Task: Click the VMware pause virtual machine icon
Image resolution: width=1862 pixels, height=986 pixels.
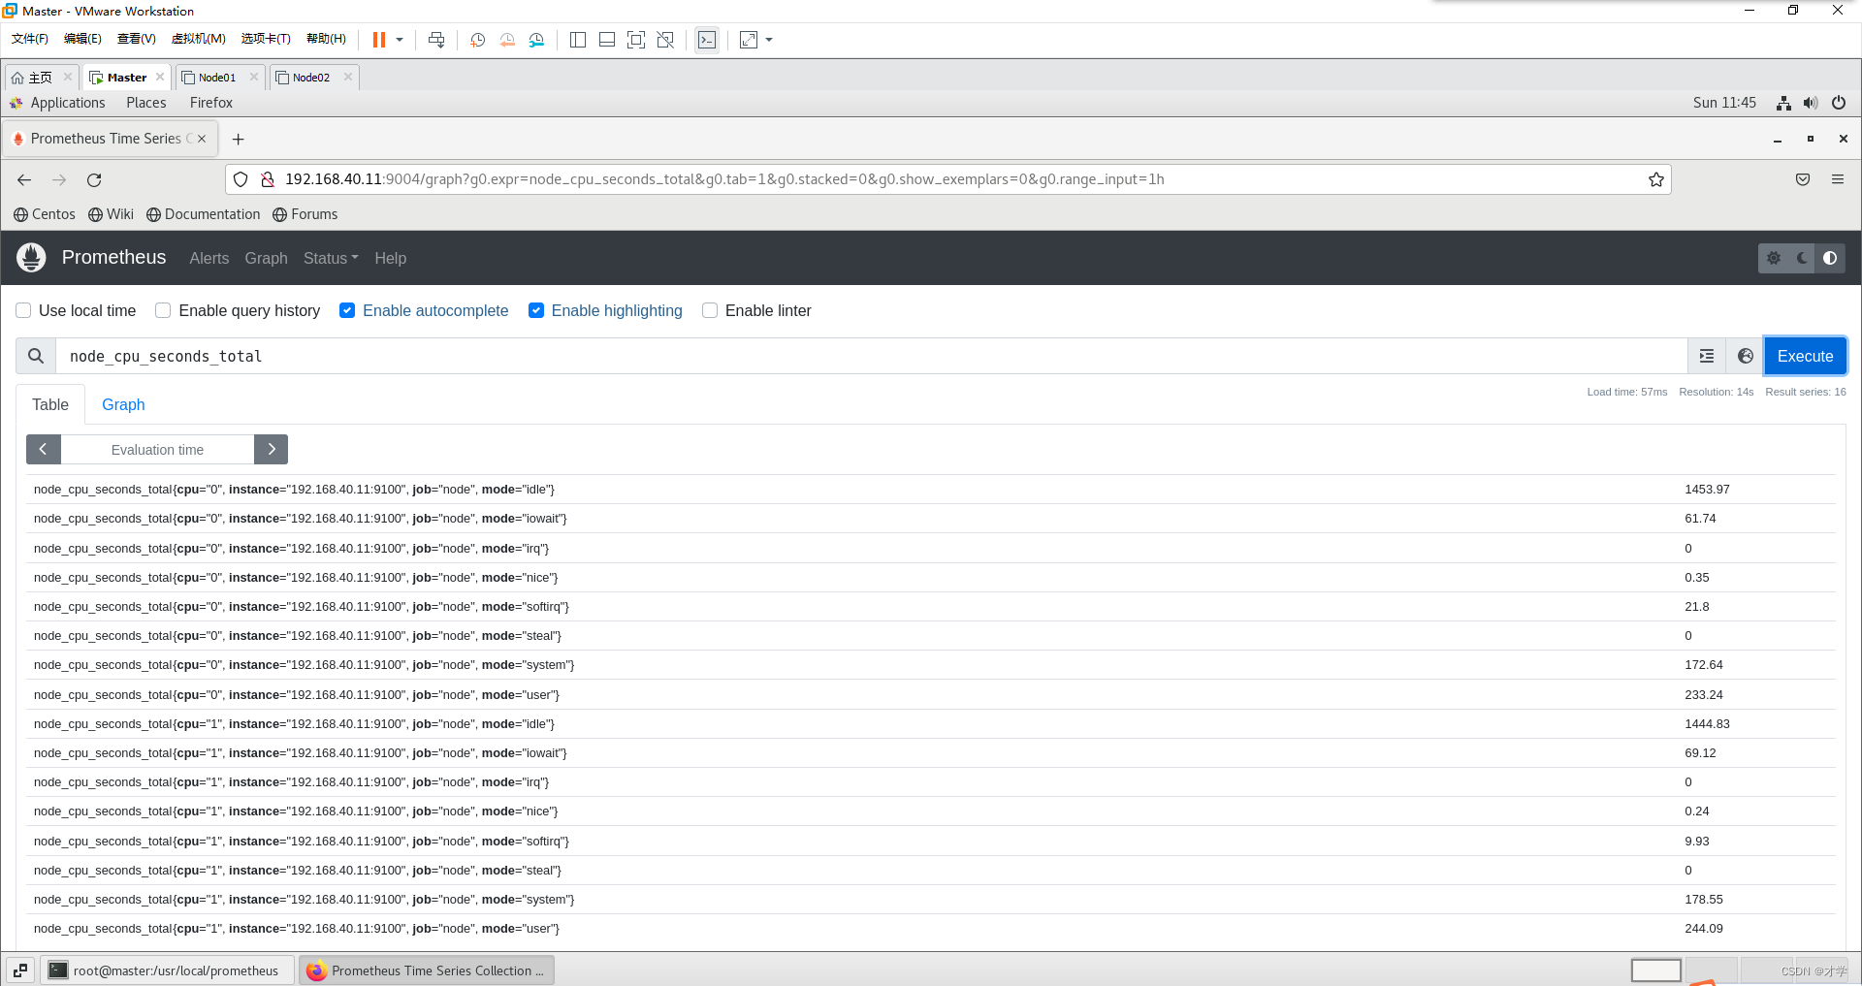Action: [x=379, y=40]
